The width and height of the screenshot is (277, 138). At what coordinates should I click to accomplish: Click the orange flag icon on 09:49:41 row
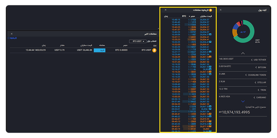[x=211, y=114]
